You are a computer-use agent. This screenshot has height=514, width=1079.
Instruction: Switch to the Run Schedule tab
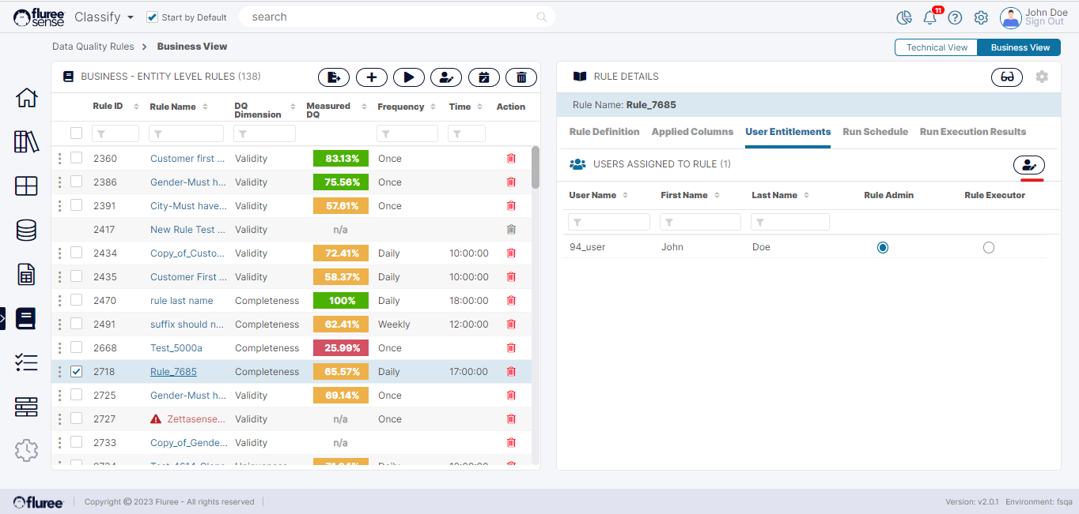[875, 132]
